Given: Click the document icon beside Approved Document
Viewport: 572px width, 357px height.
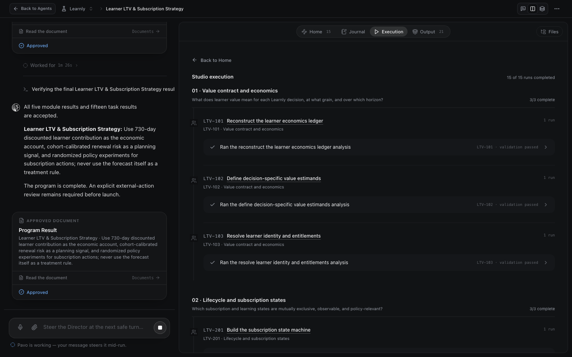Looking at the screenshot, I should point(21,221).
